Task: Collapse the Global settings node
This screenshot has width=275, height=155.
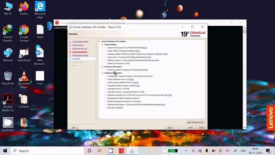Action: 102,45
